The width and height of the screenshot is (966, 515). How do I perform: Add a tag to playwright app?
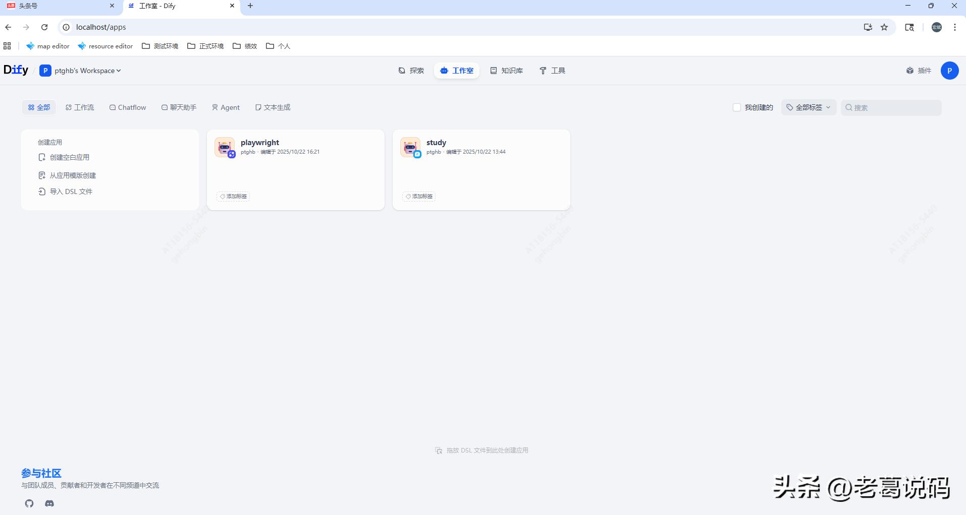tap(233, 197)
